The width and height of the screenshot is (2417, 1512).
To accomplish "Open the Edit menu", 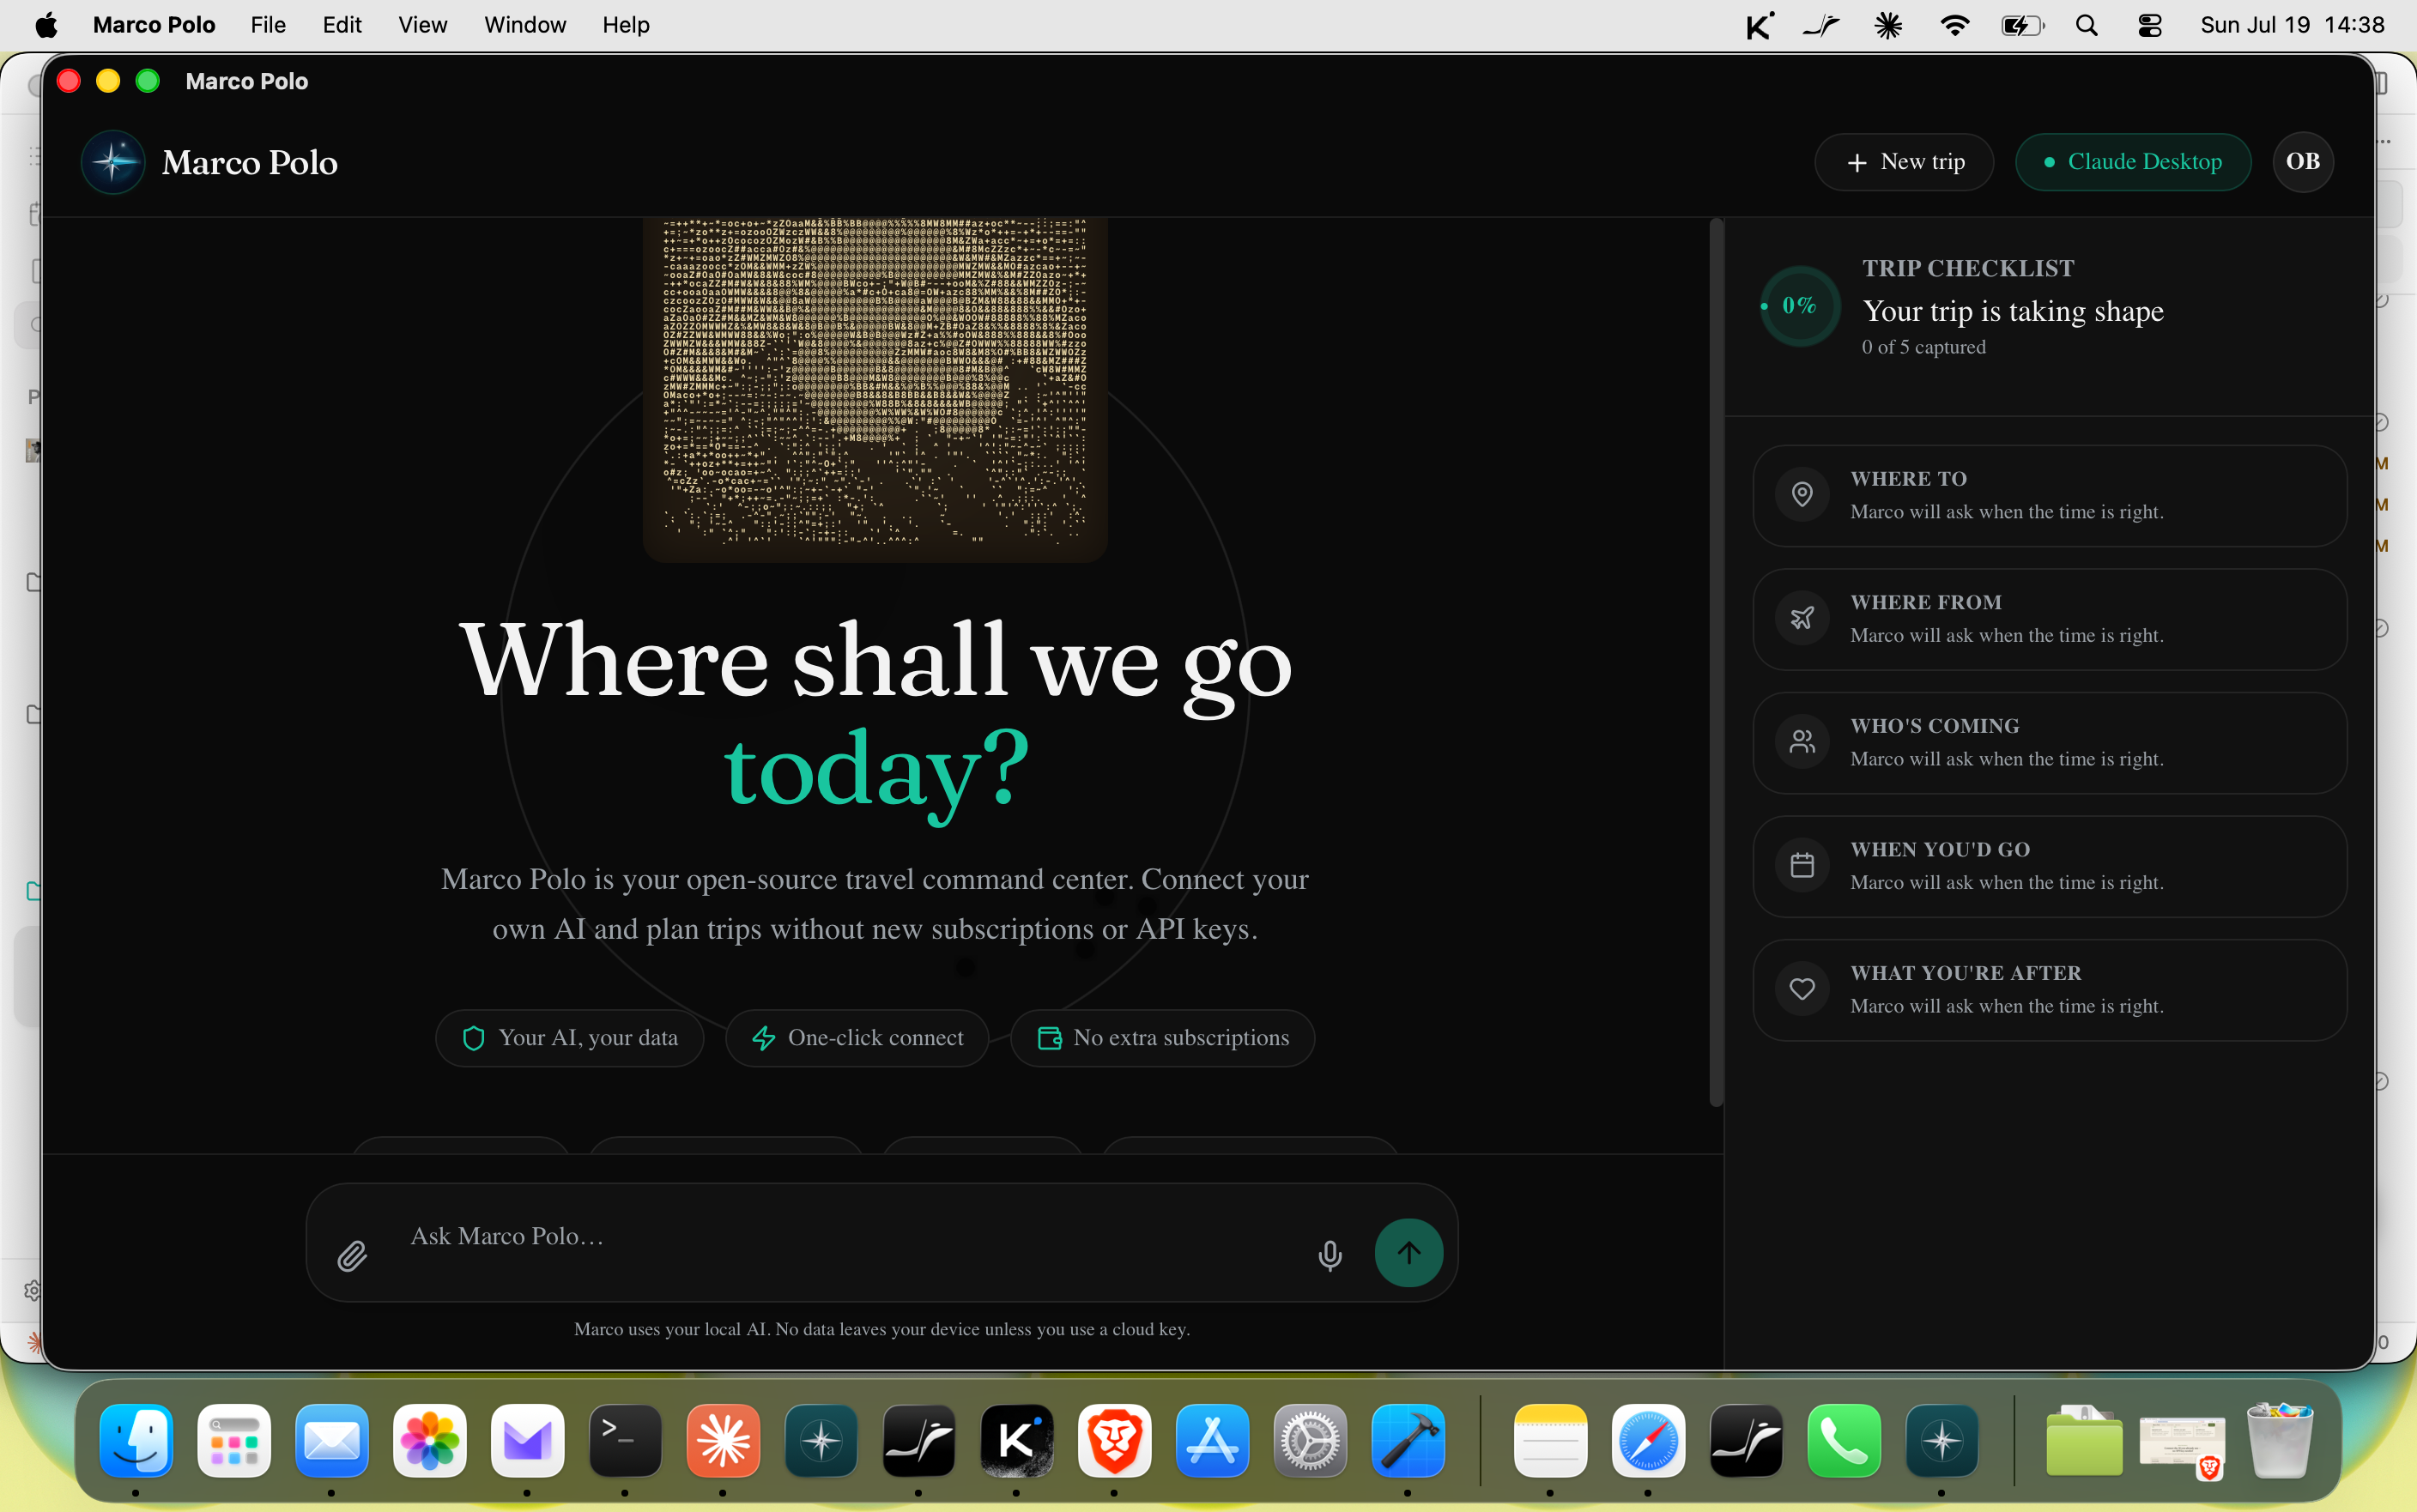I will coord(342,25).
